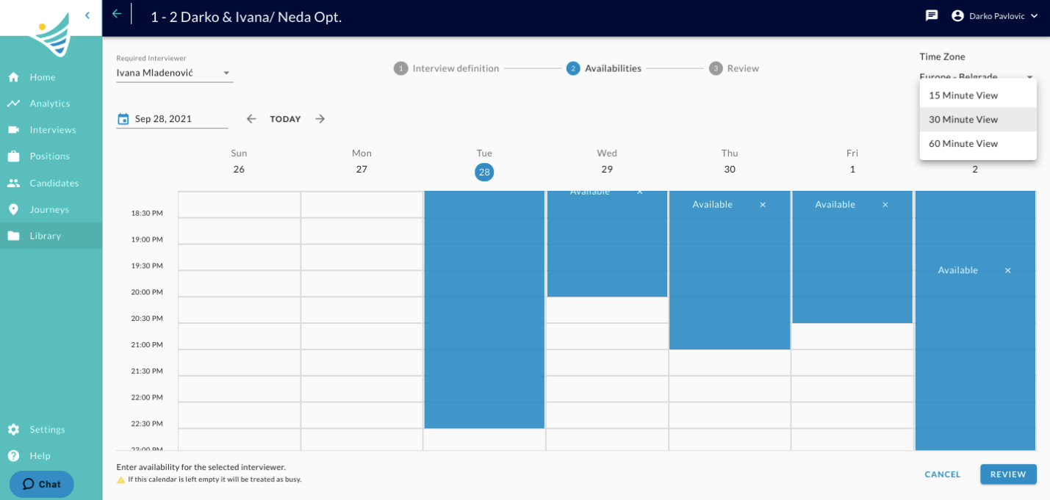Open Interviews in the sidebar
This screenshot has width=1050, height=500.
(x=51, y=130)
